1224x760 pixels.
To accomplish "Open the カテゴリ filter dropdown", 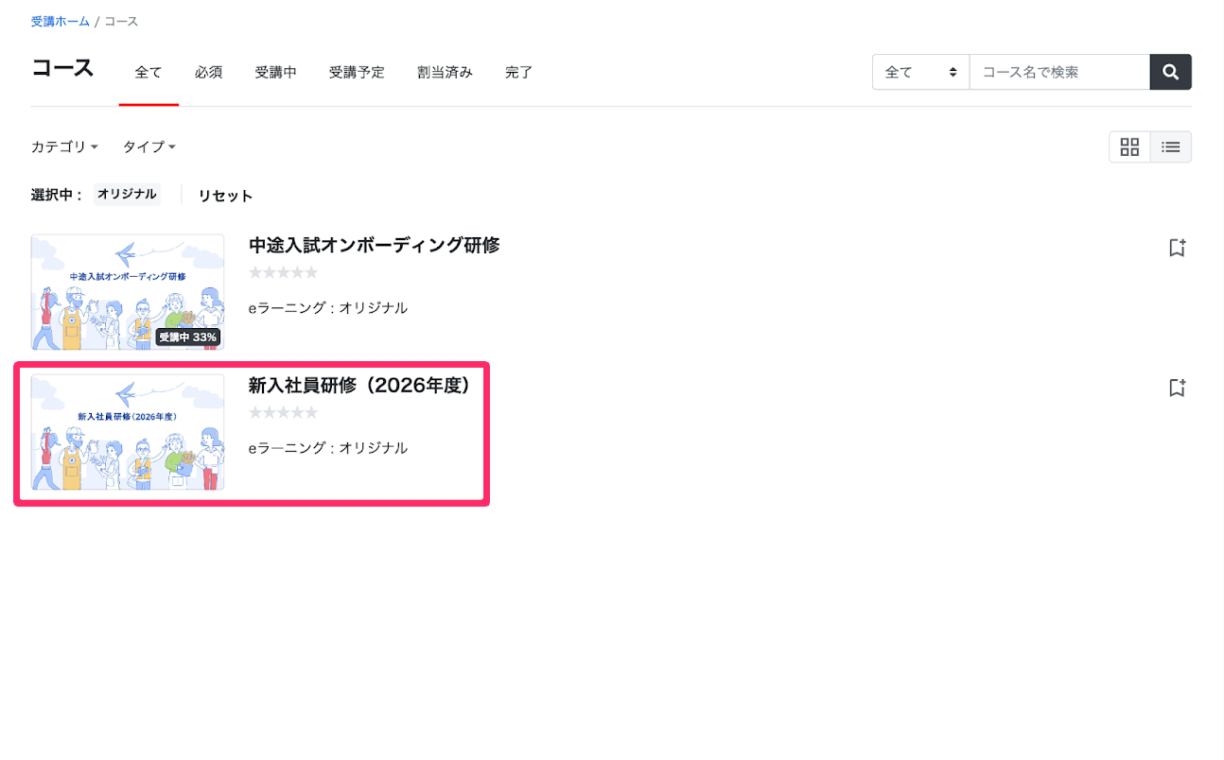I will (x=64, y=147).
